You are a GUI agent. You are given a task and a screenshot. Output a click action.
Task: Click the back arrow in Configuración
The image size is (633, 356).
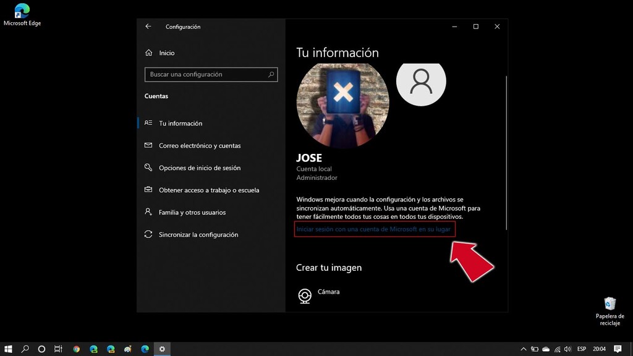coord(148,27)
